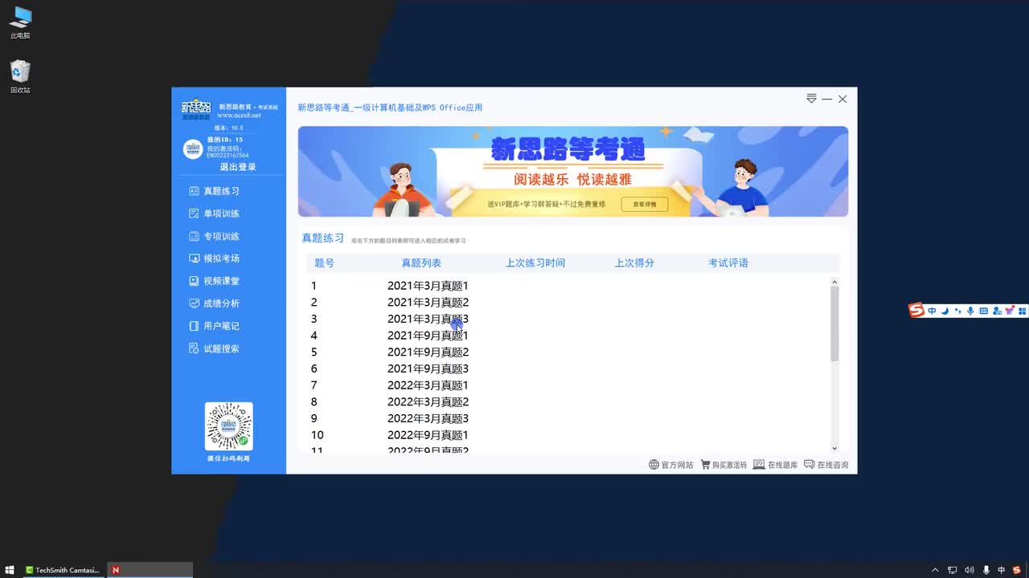Click the microphone voice input on IME bar
Image resolution: width=1029 pixels, height=578 pixels.
click(970, 311)
